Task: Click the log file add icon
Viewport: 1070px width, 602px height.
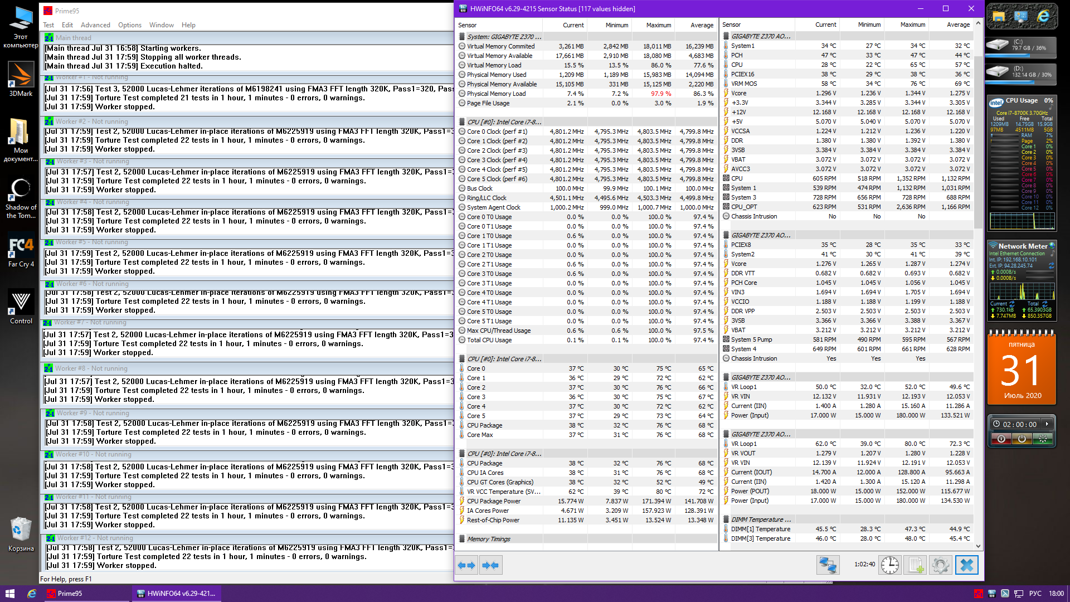Action: 915,565
